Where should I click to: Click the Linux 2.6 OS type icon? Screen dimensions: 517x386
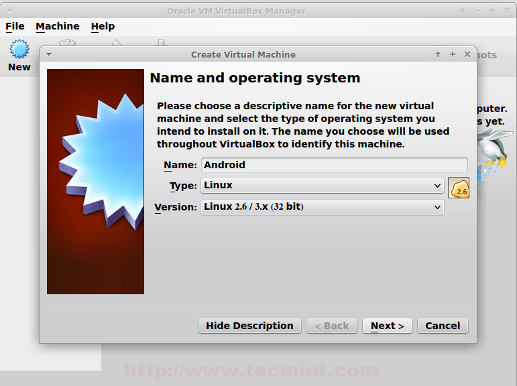[x=458, y=188]
